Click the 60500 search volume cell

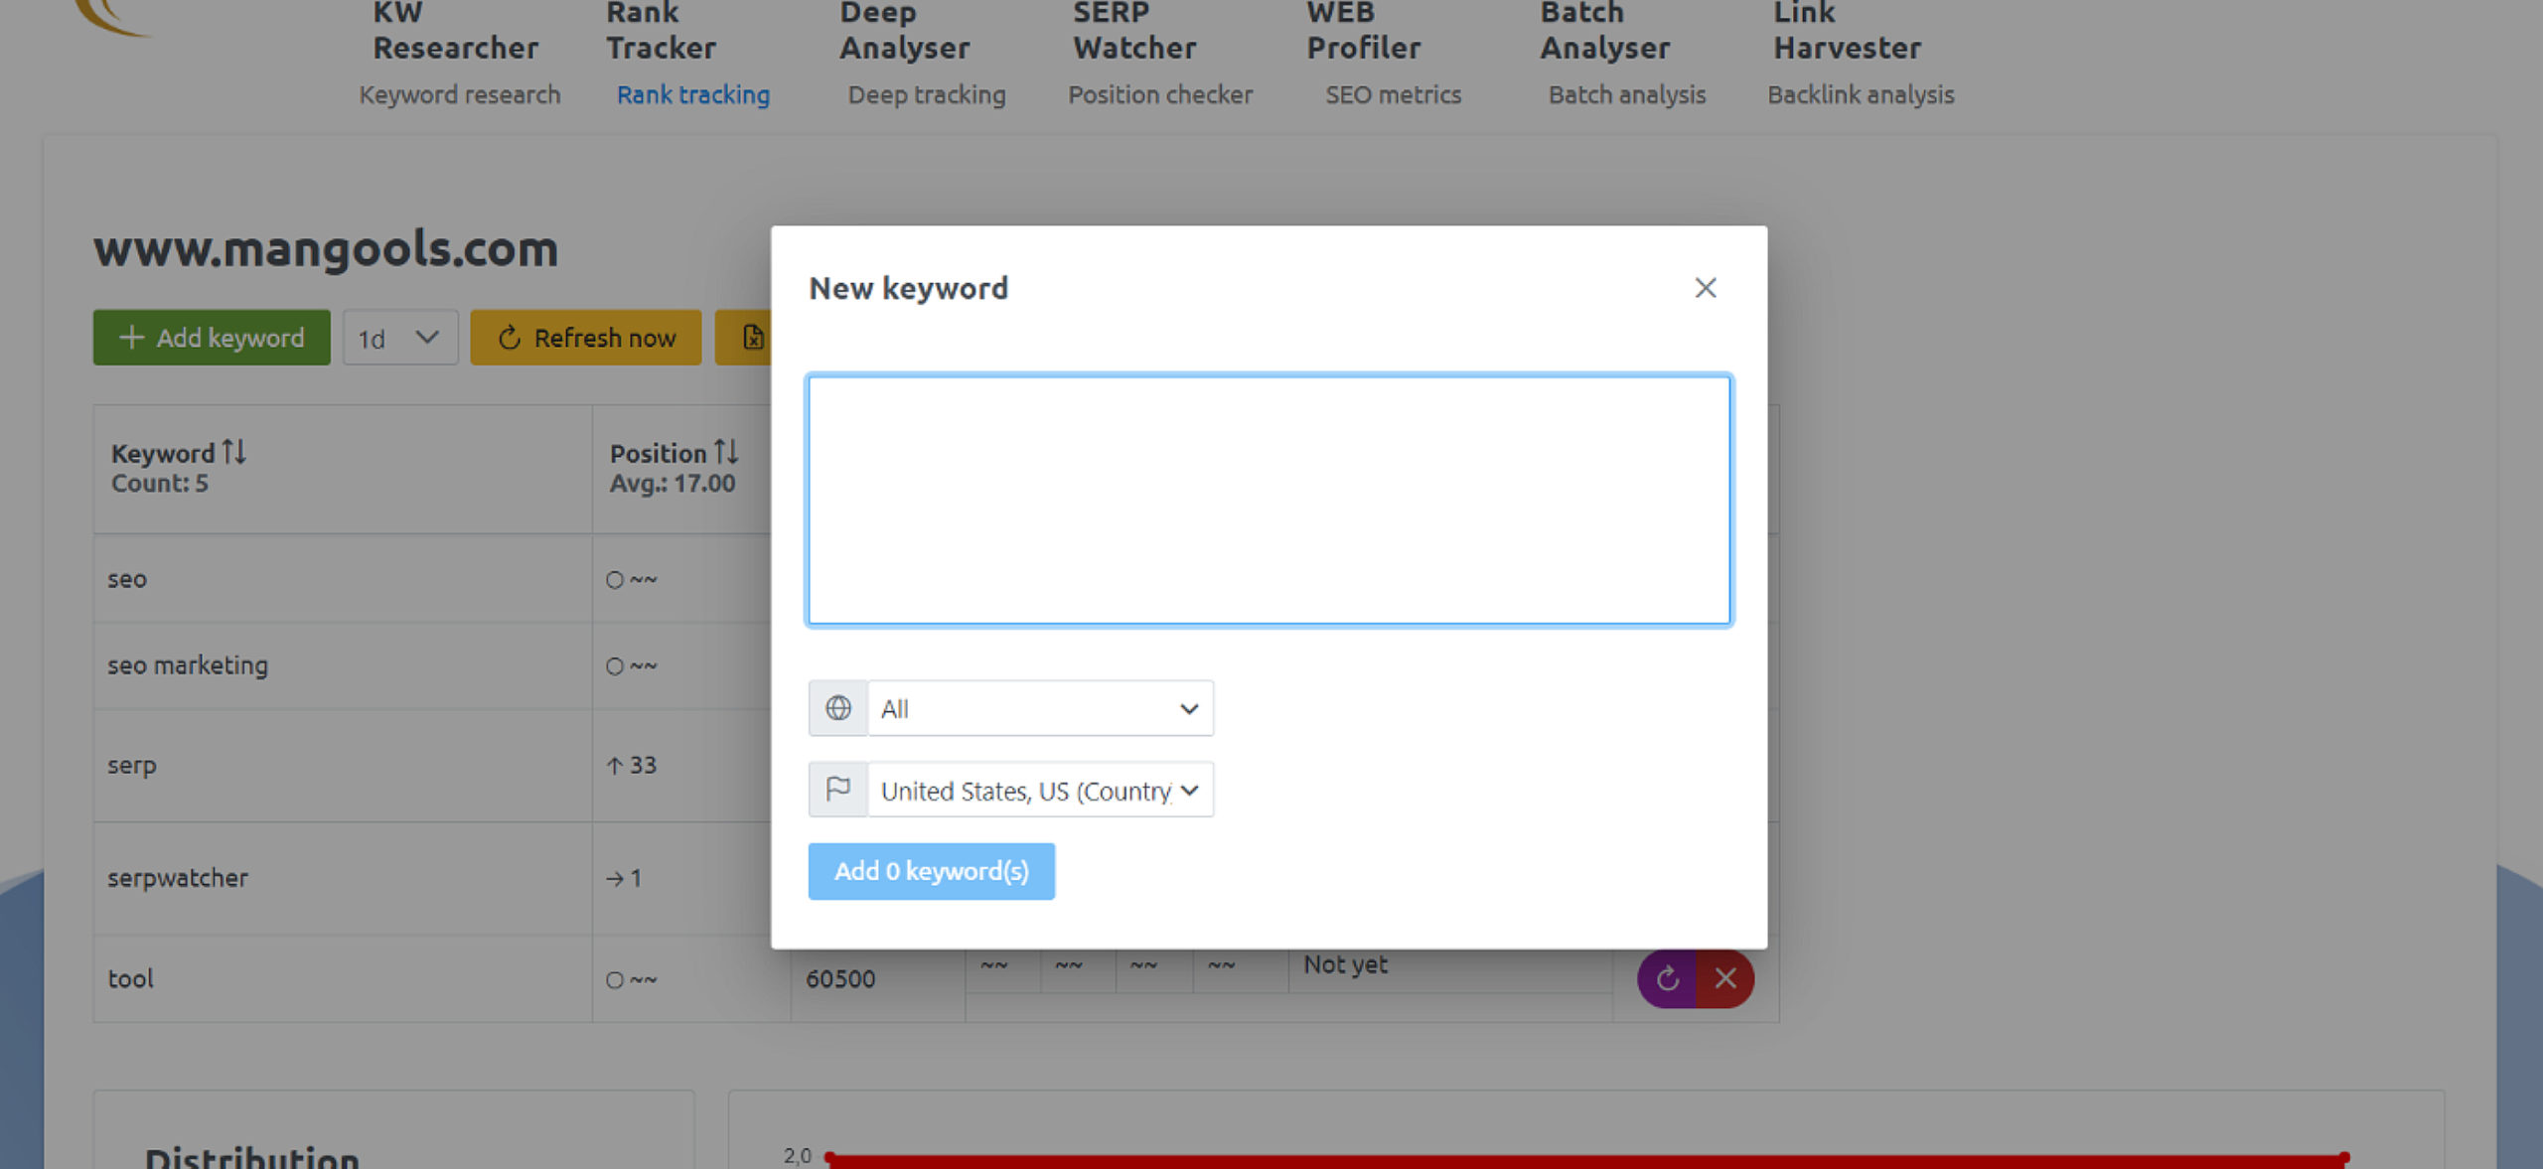coord(840,979)
